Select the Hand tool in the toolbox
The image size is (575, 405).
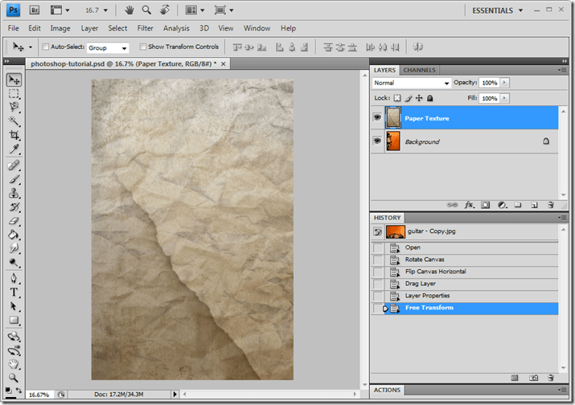coord(14,364)
